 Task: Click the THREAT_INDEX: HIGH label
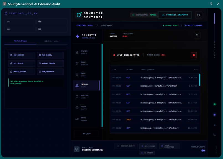click(156, 55)
